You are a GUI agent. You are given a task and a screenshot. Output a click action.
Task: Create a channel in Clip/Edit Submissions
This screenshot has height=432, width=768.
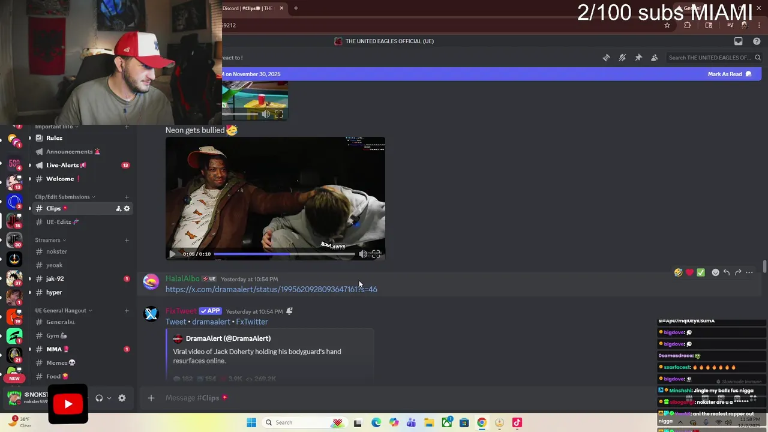pos(127,197)
